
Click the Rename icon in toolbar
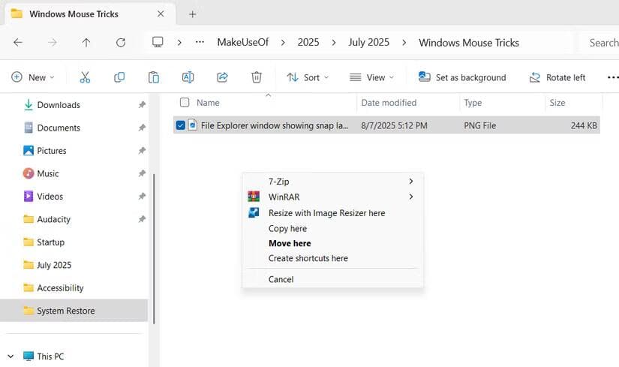[x=188, y=77]
